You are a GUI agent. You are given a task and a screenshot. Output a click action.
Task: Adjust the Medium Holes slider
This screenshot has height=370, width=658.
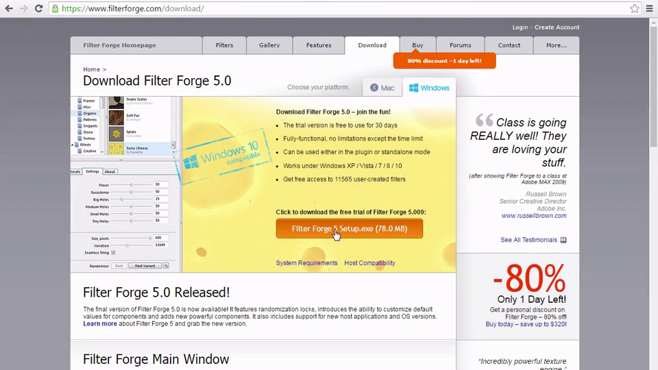(x=131, y=206)
